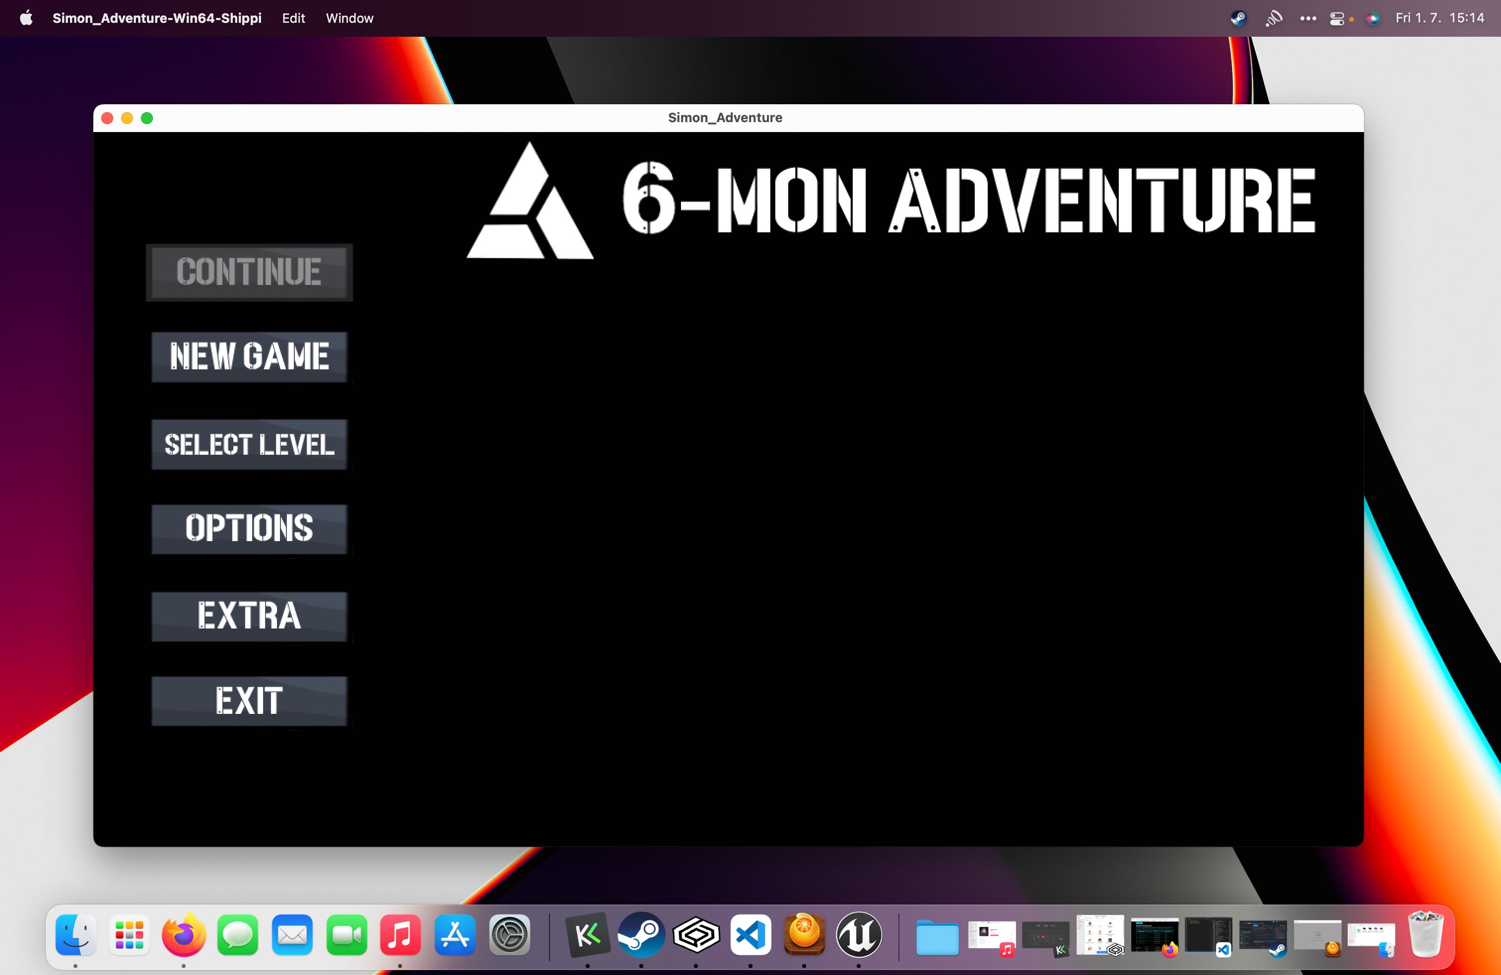Click the Steam icon in the menu bar

coord(1238,18)
